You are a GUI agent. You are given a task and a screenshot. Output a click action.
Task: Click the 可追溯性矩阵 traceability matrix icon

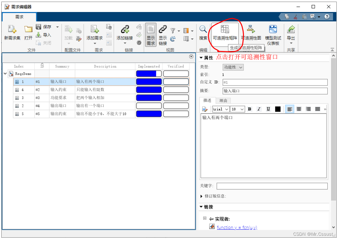pos(225,30)
